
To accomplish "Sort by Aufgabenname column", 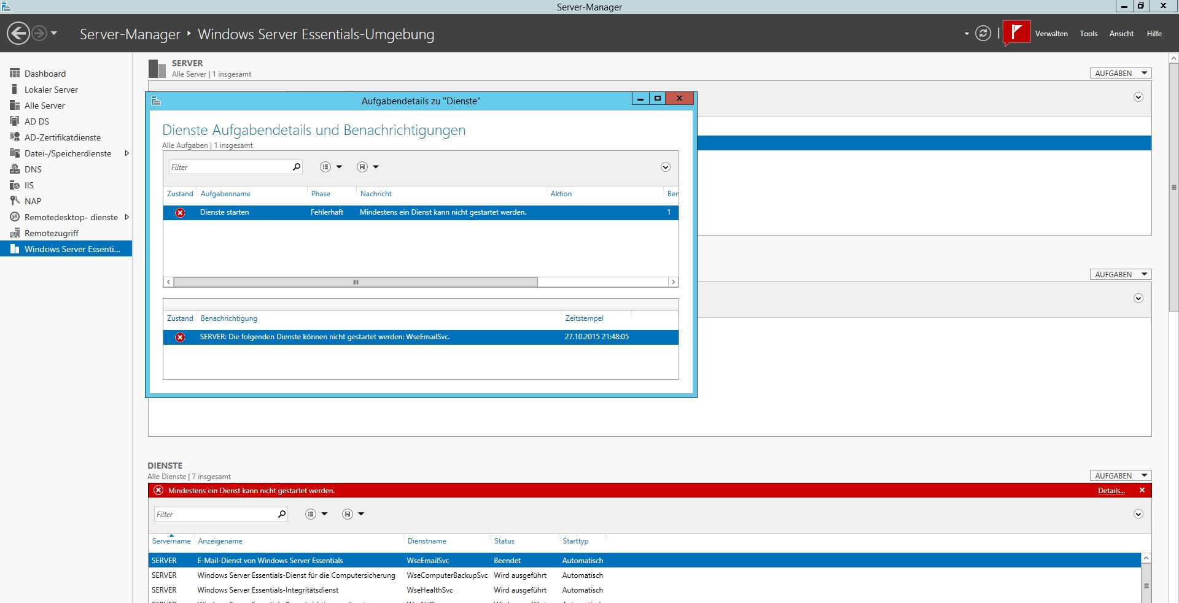I will click(x=225, y=194).
